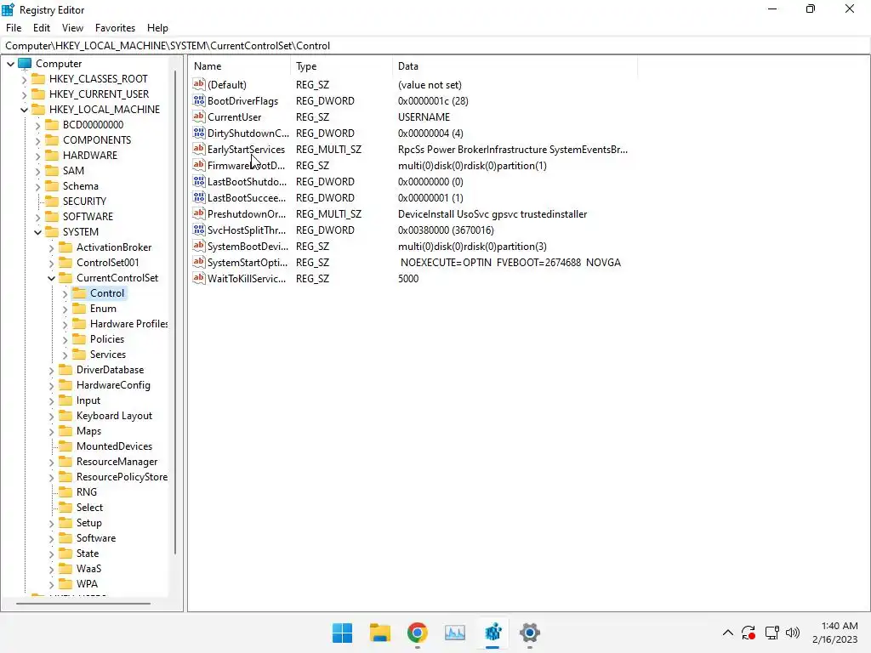Click the registry address bar path
The width and height of the screenshot is (871, 653).
pos(168,46)
